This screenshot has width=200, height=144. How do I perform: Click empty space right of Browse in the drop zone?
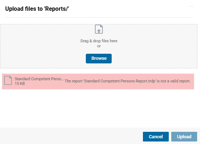(153, 58)
